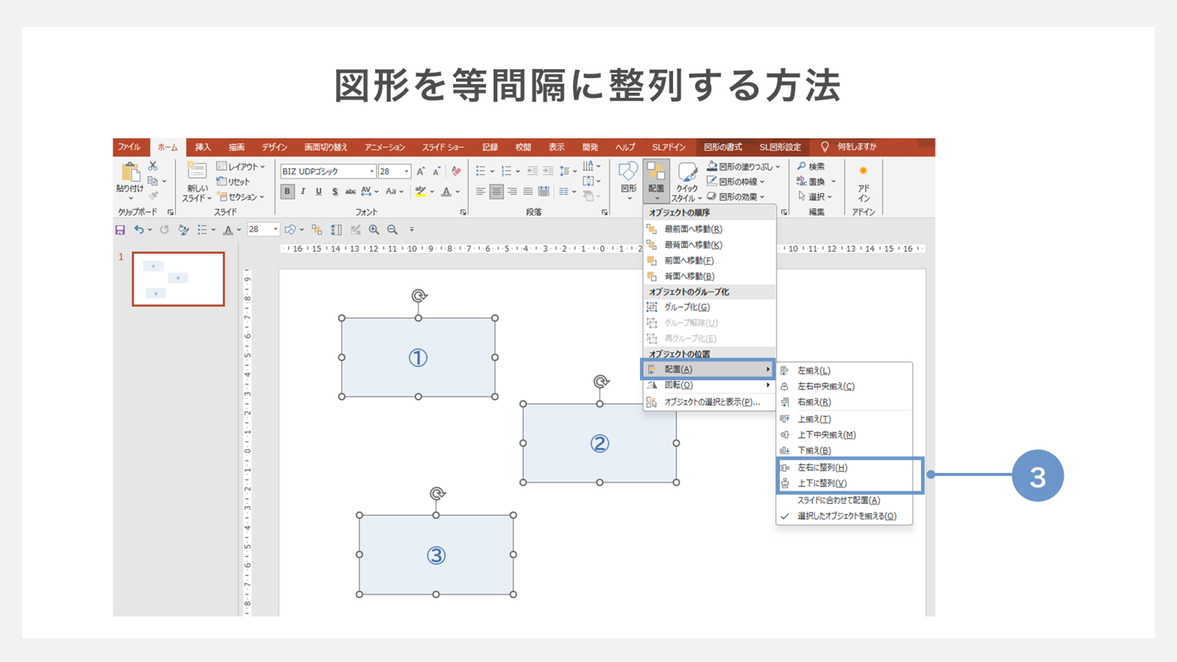Open the BIZ UDPゴシック font name dropdown

pyautogui.click(x=372, y=171)
